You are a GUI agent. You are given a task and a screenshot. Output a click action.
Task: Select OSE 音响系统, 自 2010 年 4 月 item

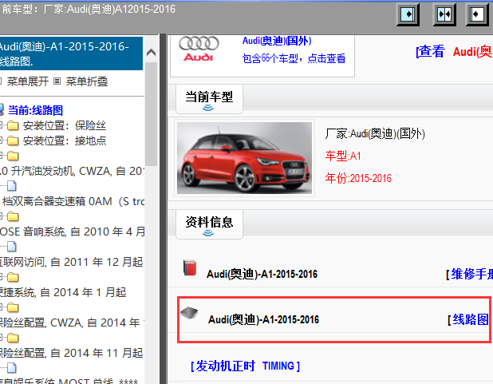[72, 232]
